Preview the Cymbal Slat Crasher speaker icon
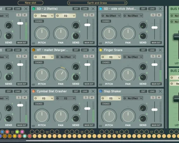179x143 pixels. tap(33, 126)
